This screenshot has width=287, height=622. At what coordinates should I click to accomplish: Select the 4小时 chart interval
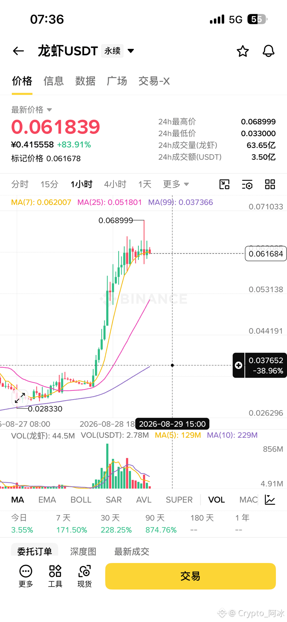[x=115, y=184]
